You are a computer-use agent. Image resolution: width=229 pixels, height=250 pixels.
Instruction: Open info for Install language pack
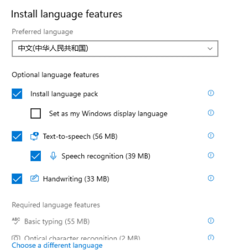(x=211, y=93)
